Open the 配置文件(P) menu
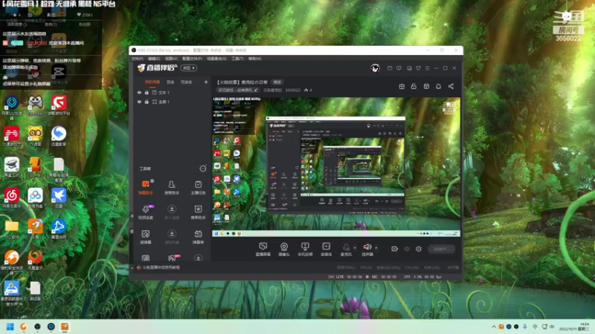The image size is (595, 334). [x=192, y=59]
